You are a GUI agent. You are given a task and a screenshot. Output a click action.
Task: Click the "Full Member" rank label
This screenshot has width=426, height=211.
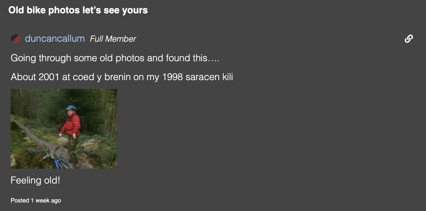click(113, 39)
